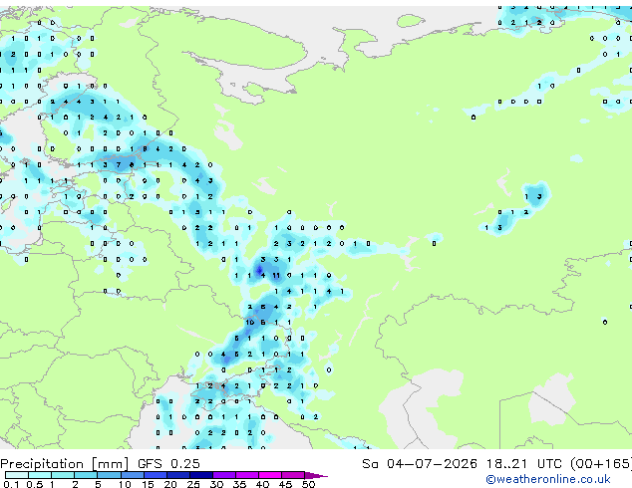Click the 30–35 mm purple legend swatch

point(224,475)
